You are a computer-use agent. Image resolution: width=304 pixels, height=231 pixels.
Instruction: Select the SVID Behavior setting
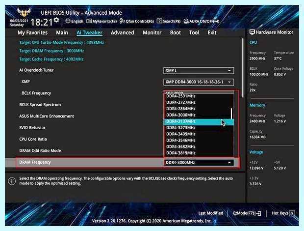click(32, 128)
